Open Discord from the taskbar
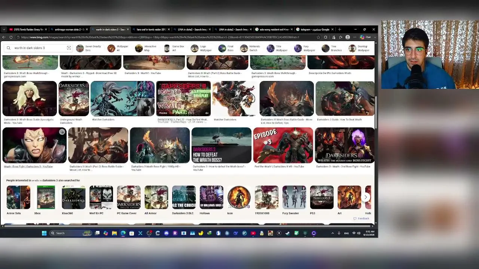The image size is (479, 269). 166,233
